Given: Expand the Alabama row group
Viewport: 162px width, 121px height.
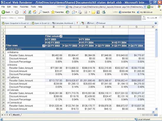Looking at the screenshot, I should click(x=8, y=52).
